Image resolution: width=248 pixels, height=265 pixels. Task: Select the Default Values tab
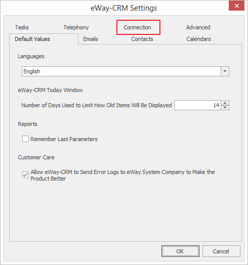click(32, 39)
